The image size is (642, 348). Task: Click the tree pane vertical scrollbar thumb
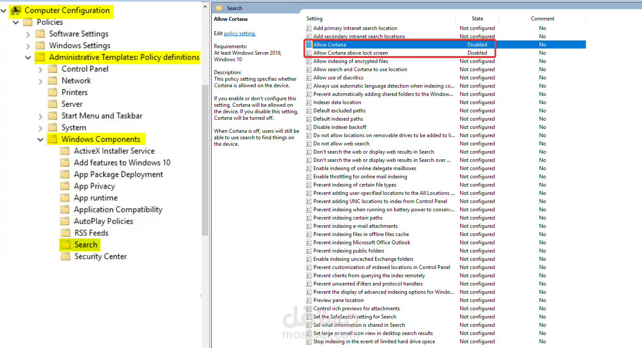tap(205, 161)
